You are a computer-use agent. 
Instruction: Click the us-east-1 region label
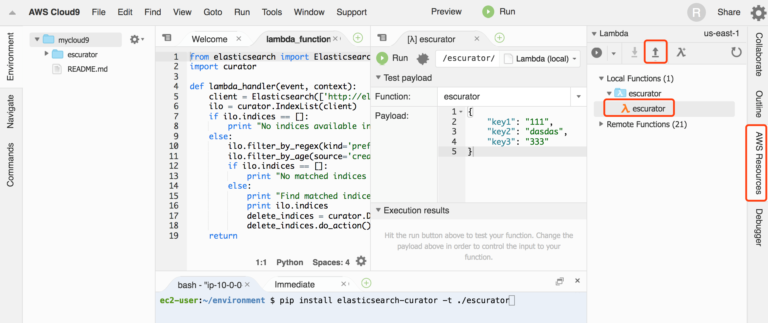click(721, 33)
